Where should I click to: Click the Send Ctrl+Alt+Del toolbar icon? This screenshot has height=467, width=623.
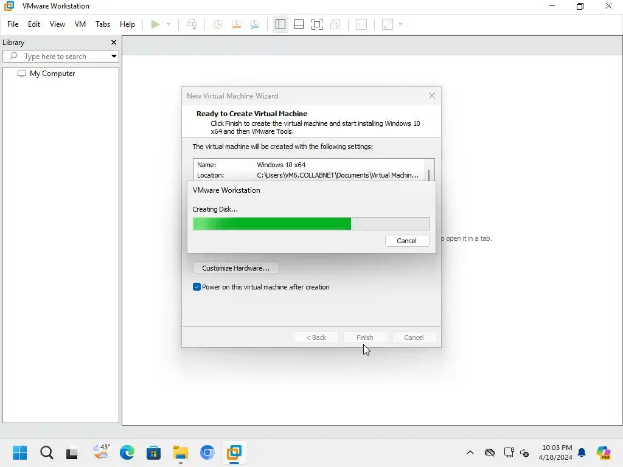coord(192,24)
